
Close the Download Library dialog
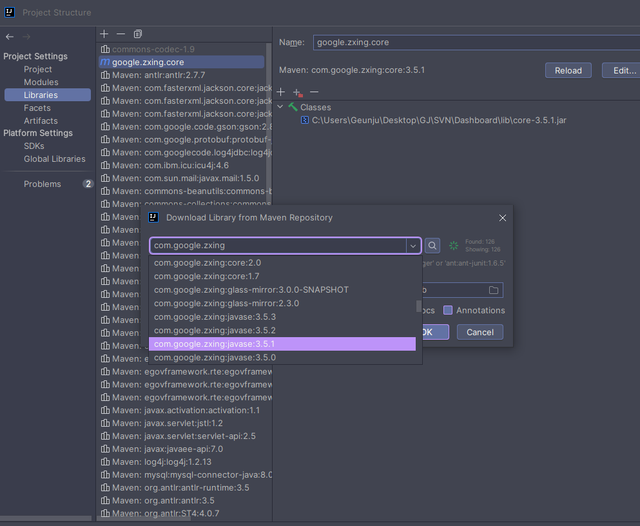(x=503, y=218)
